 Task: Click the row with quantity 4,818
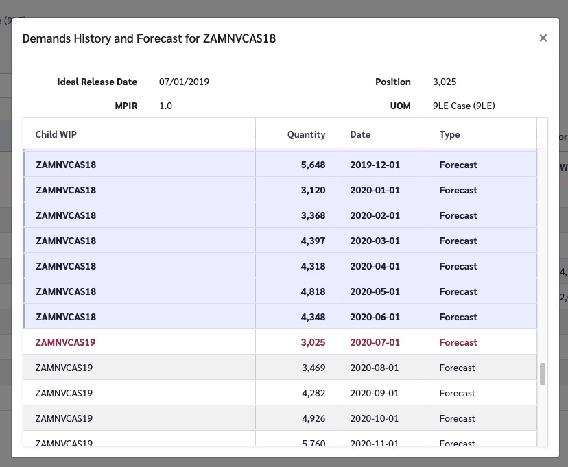[280, 291]
